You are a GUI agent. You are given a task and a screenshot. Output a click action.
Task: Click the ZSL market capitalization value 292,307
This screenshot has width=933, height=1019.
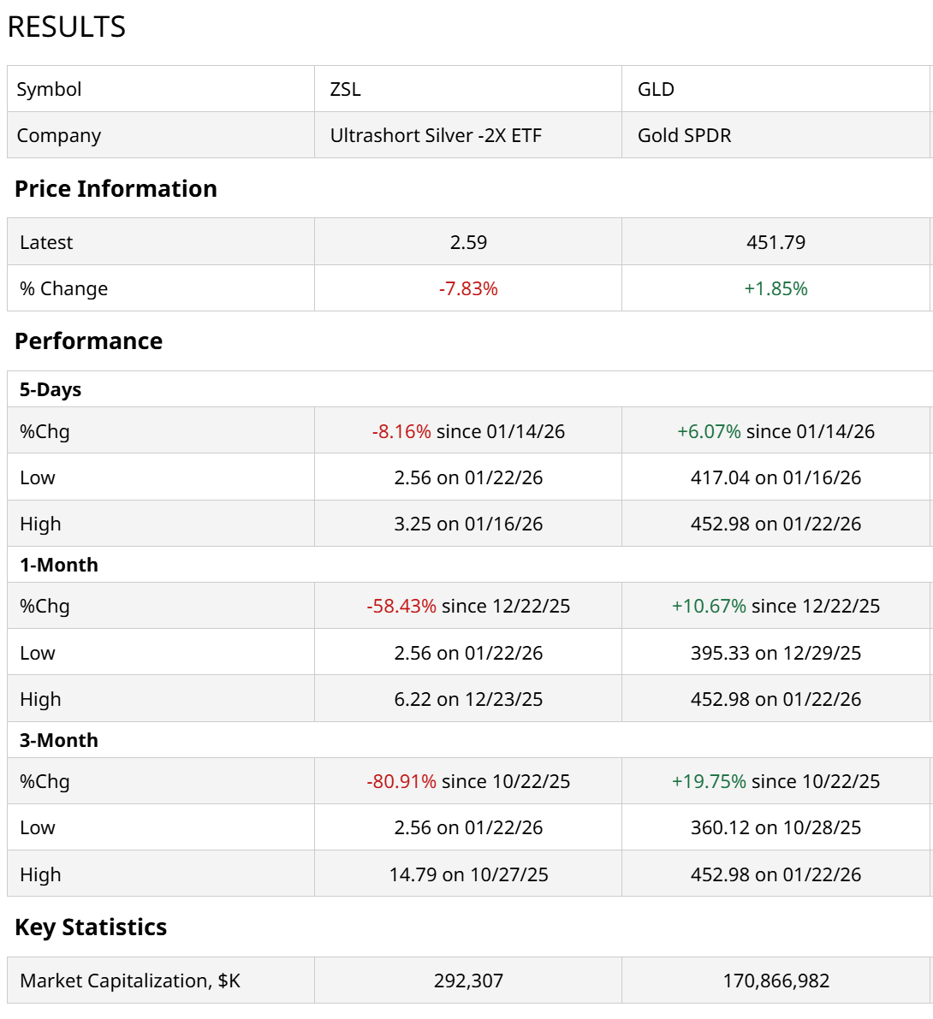(468, 980)
